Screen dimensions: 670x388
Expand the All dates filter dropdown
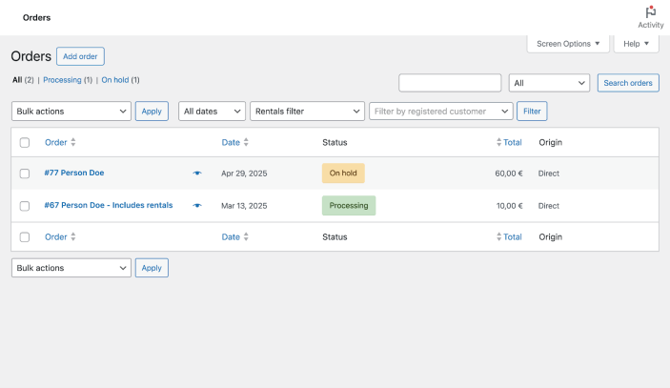pyautogui.click(x=212, y=112)
